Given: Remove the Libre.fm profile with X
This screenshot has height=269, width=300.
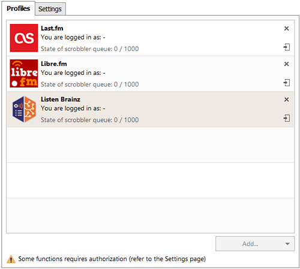Looking at the screenshot, I should coord(286,64).
